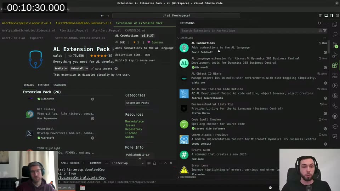Open the extensions filter funnel
The height and width of the screenshot is (191, 340).
click(325, 31)
